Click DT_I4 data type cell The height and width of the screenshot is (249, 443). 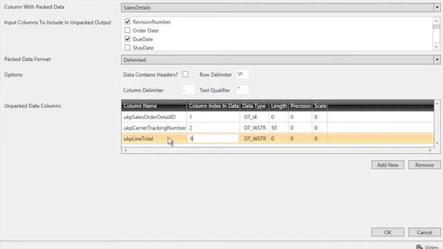(254, 117)
